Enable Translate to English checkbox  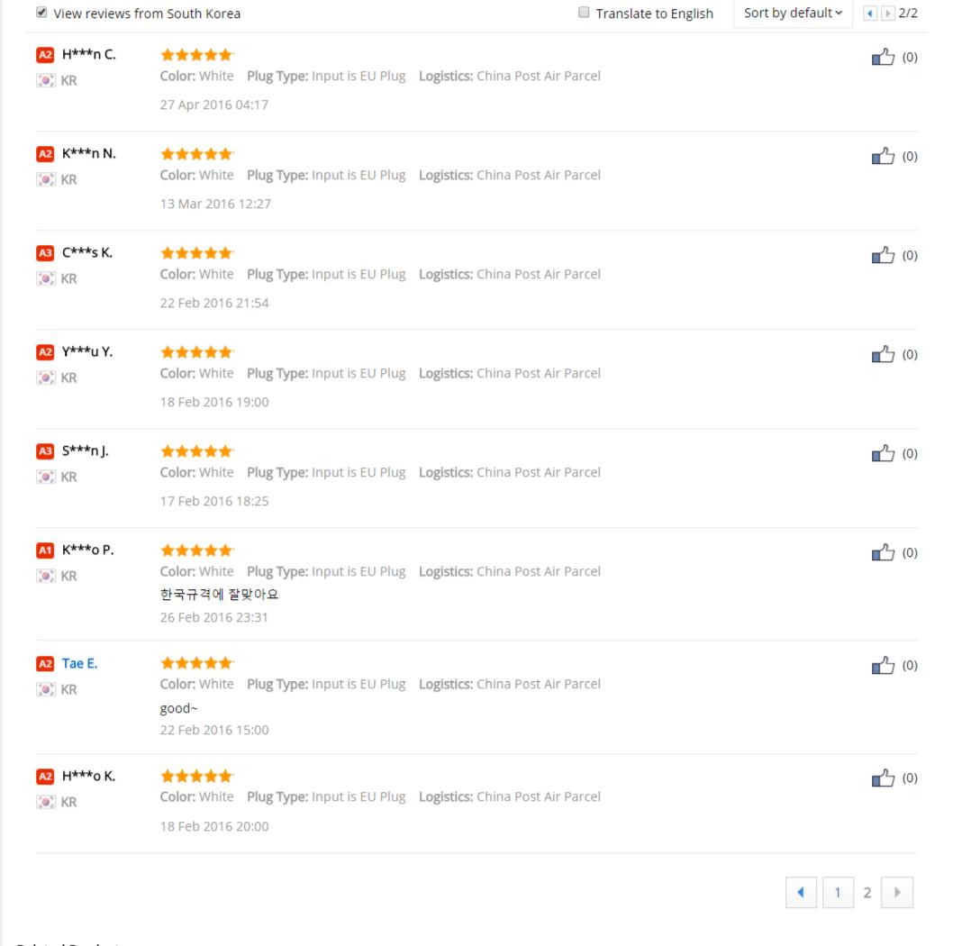pos(584,14)
